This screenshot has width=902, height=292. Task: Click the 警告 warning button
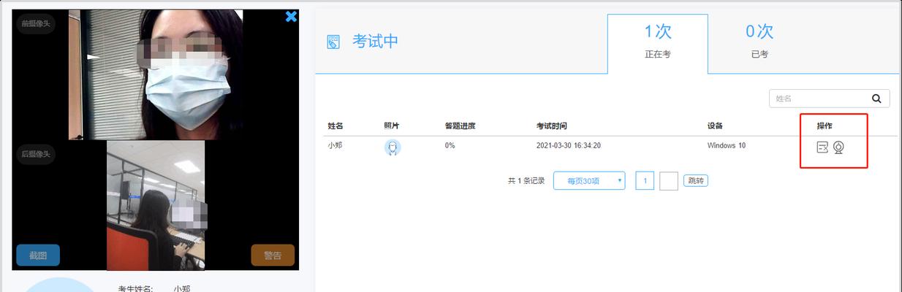[x=273, y=255]
